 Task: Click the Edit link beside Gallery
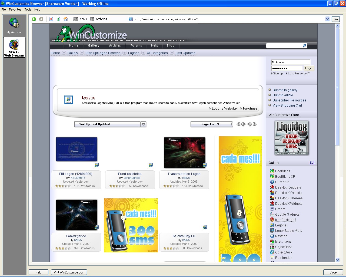[x=312, y=163]
